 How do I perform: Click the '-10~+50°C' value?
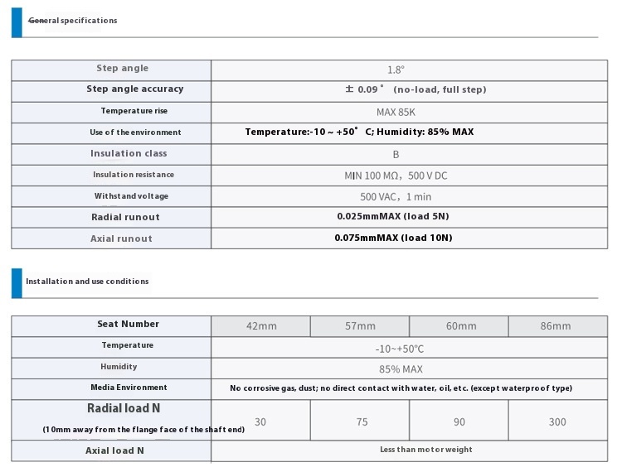coord(400,349)
